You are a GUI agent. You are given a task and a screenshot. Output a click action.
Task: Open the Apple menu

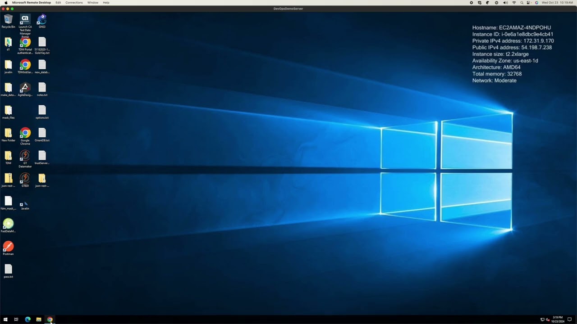[x=6, y=3]
